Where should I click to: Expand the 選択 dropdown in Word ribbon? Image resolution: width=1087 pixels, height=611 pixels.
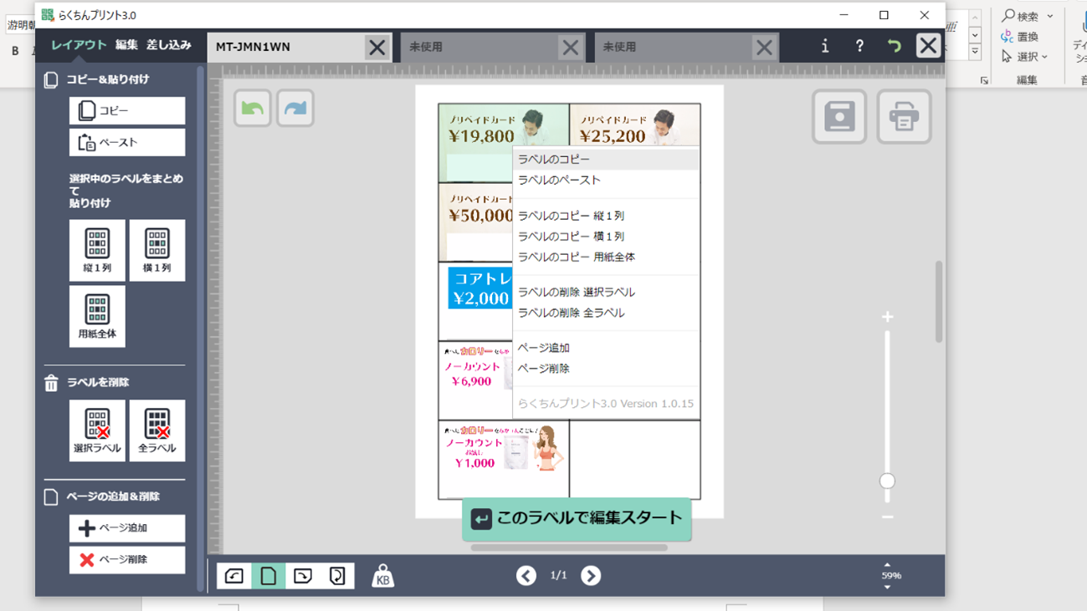[x=1044, y=57]
